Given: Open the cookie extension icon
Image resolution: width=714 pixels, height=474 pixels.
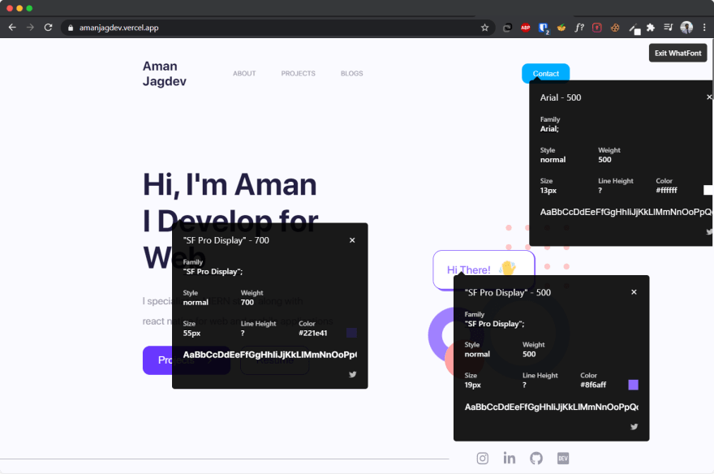Looking at the screenshot, I should pos(615,28).
